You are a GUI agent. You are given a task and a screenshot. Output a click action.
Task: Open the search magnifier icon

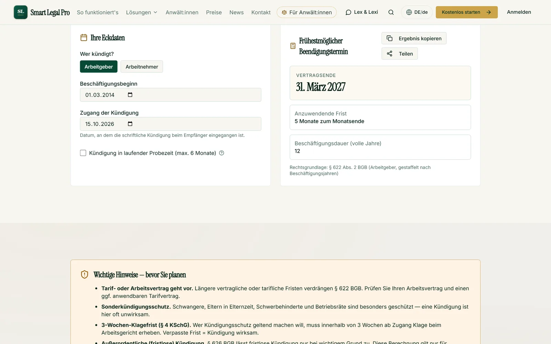tap(391, 12)
